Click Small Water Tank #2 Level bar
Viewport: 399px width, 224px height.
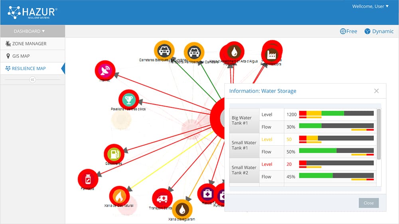coord(336,164)
